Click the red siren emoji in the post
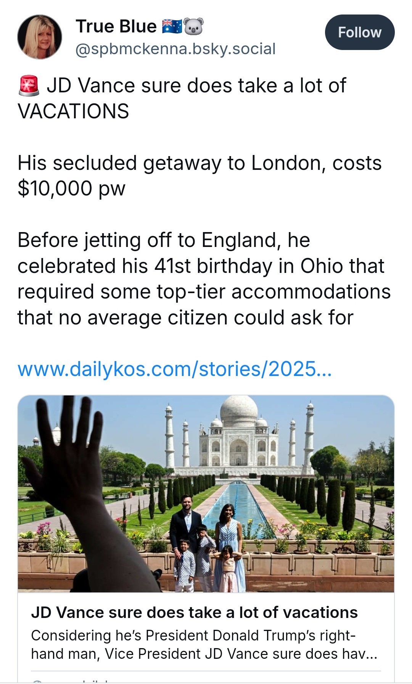The image size is (412, 684). point(29,85)
